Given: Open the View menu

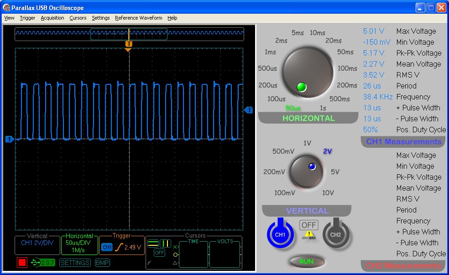Looking at the screenshot, I should 9,18.
